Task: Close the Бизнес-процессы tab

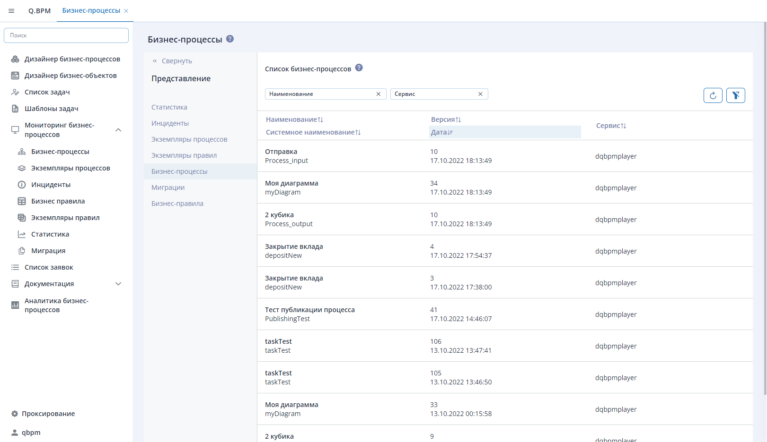Action: coord(126,11)
